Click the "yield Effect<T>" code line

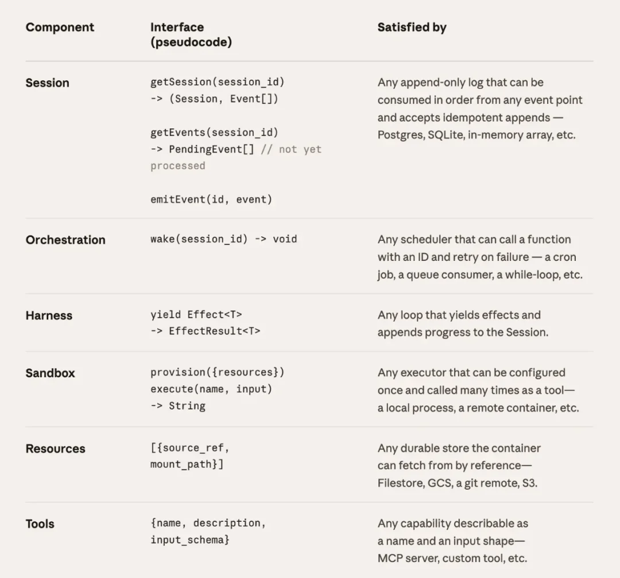click(x=196, y=315)
